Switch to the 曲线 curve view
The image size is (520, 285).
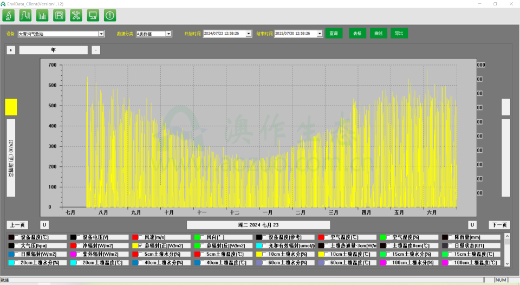(x=379, y=33)
